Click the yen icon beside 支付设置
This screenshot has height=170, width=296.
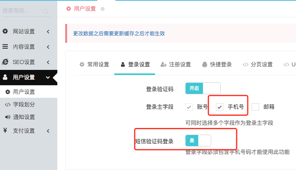point(5,130)
